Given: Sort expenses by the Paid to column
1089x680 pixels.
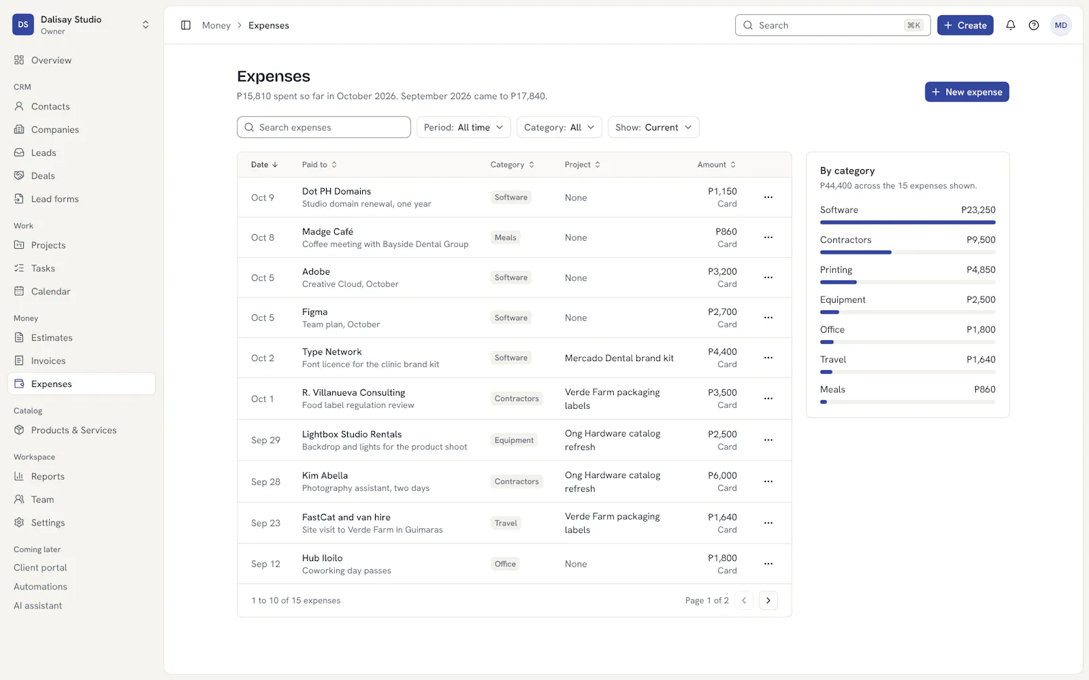Looking at the screenshot, I should click(x=320, y=165).
